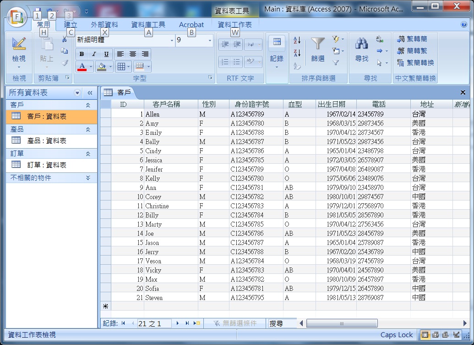Sort ascending A to Z
Viewport: 474px width, 345px height.
click(x=297, y=39)
